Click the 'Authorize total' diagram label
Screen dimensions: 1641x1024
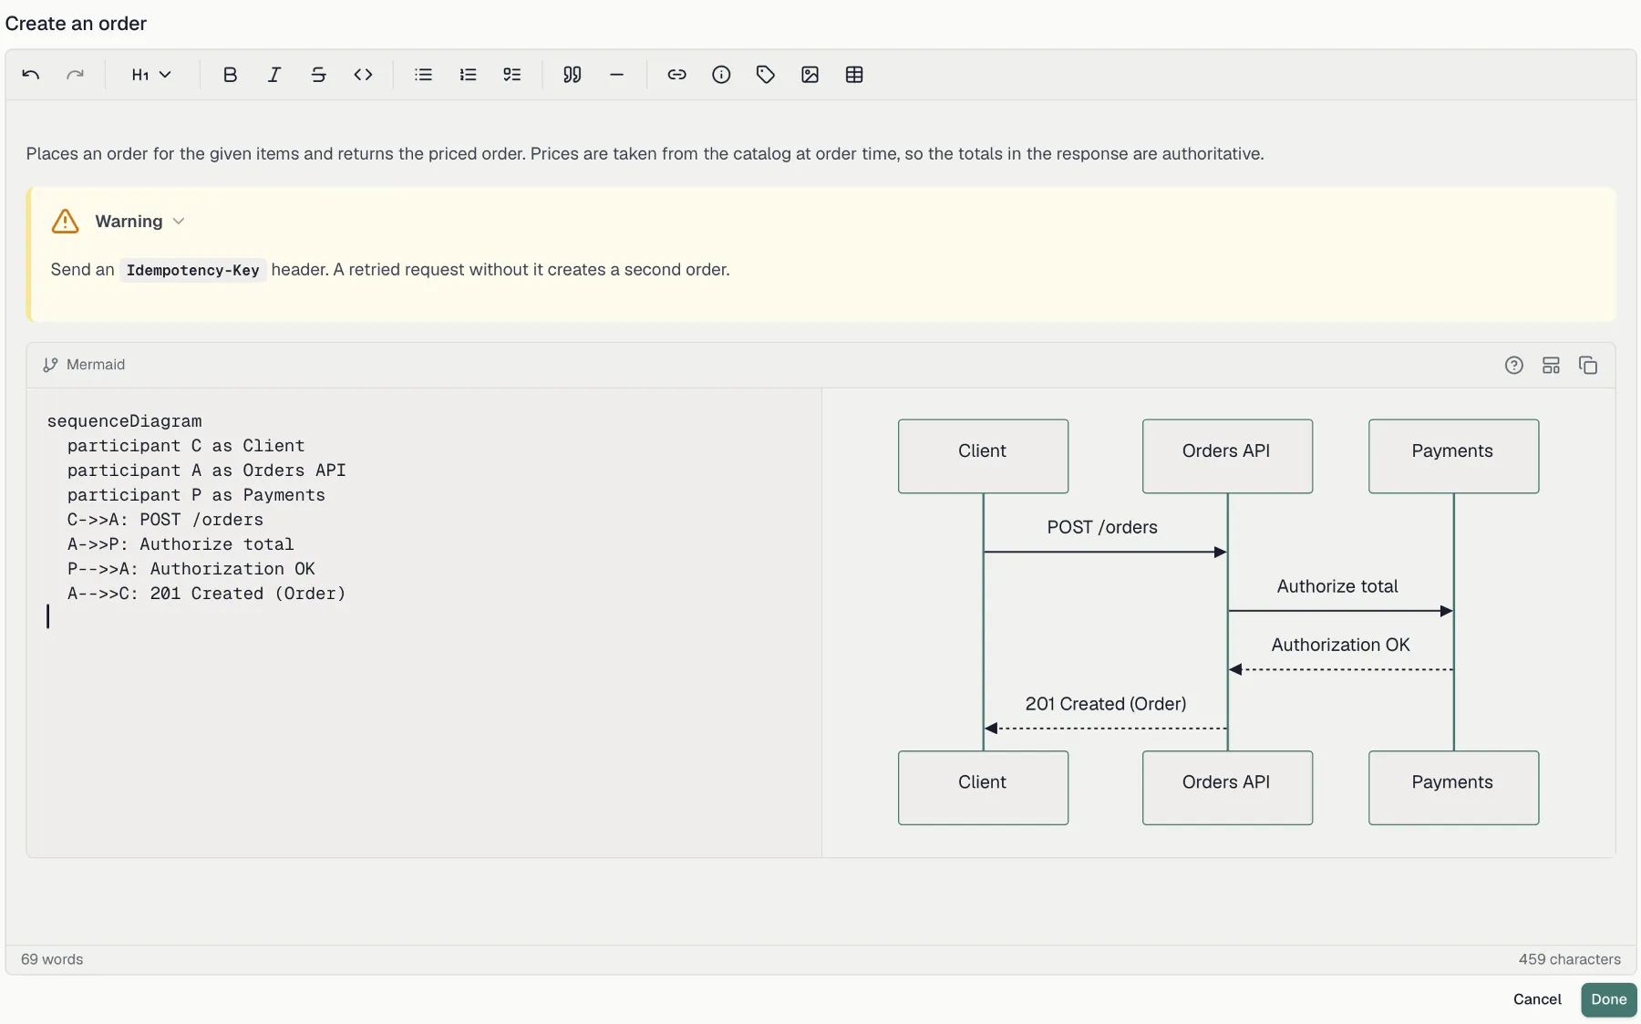(x=1337, y=586)
